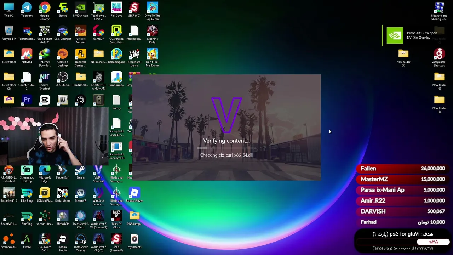The image size is (453, 255).
Task: Open Don't Pull Me! Demo icon
Action: point(152,57)
